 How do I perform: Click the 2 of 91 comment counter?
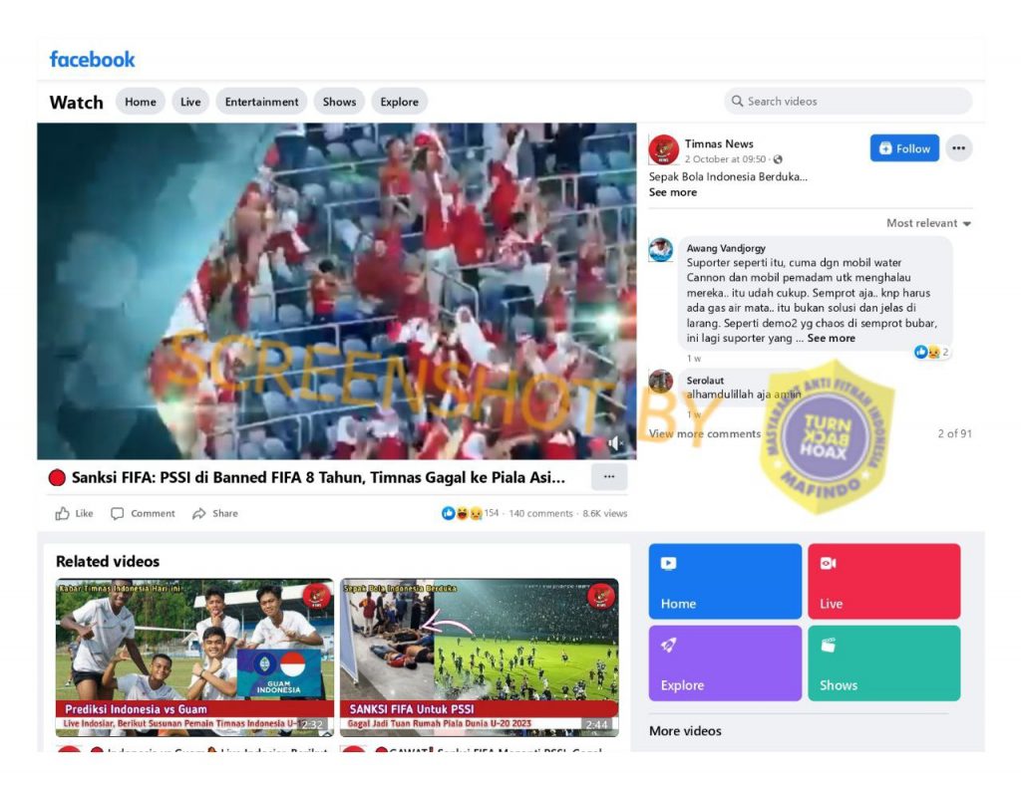[954, 434]
